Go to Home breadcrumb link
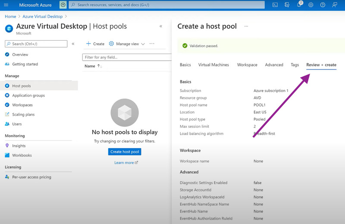 (x=10, y=16)
